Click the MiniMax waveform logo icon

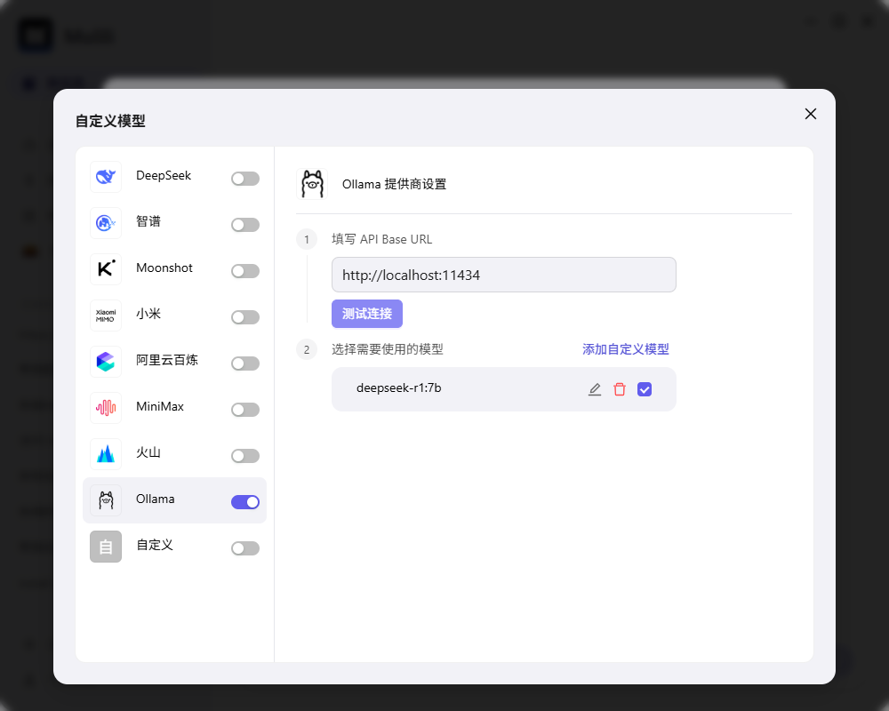pos(106,408)
